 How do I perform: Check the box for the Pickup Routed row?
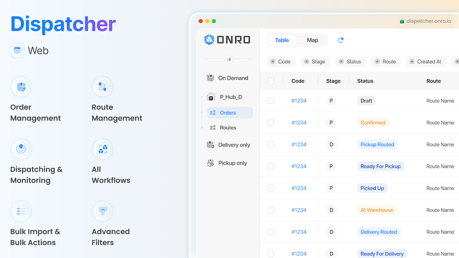[x=271, y=144]
